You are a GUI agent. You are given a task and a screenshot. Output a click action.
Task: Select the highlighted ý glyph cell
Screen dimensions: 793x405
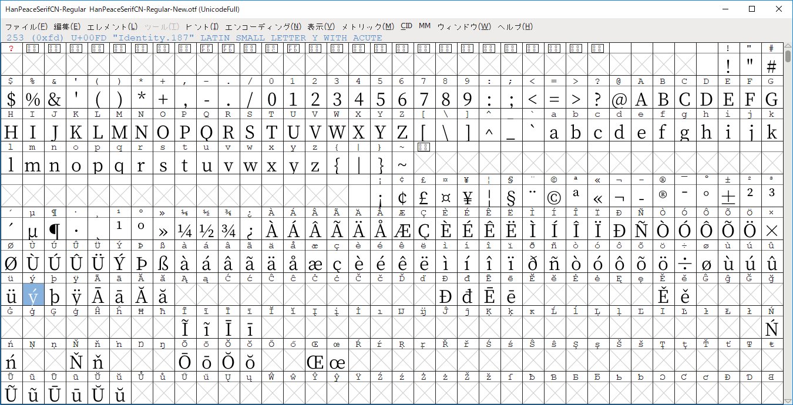[33, 295]
